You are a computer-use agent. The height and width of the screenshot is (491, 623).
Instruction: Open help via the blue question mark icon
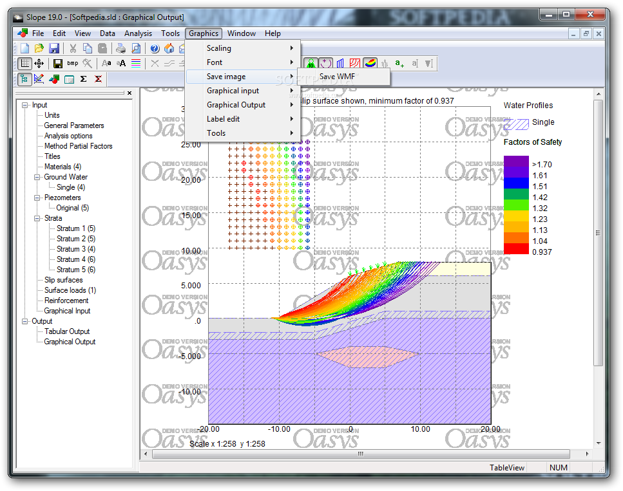point(155,48)
